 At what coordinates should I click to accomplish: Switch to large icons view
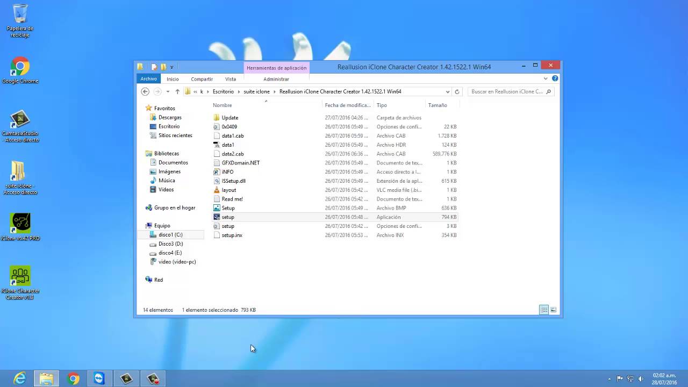pyautogui.click(x=553, y=310)
